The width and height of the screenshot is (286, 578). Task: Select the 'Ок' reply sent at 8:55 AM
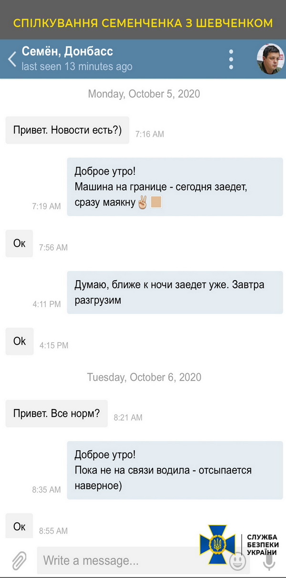(20, 526)
